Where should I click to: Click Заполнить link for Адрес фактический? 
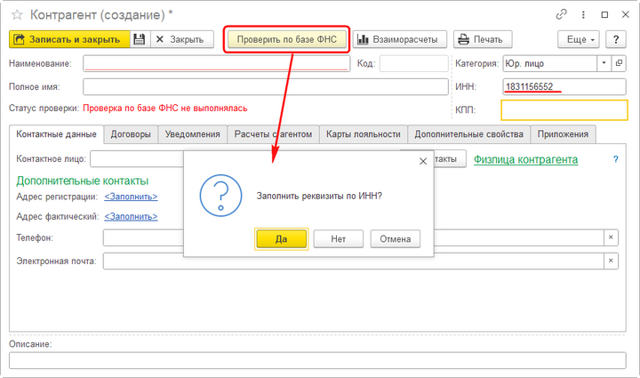click(x=131, y=216)
